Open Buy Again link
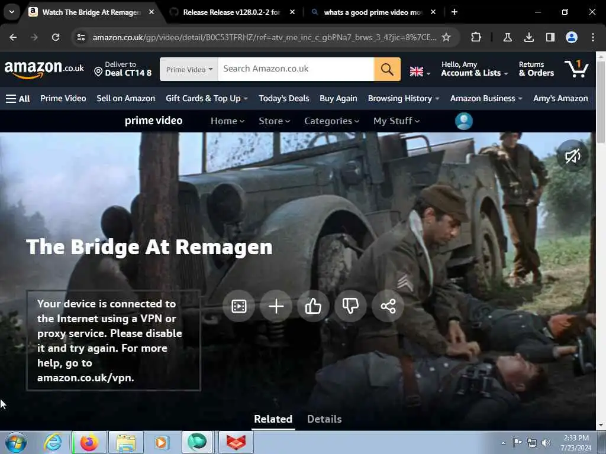Viewport: 606px width, 454px height. coord(339,99)
